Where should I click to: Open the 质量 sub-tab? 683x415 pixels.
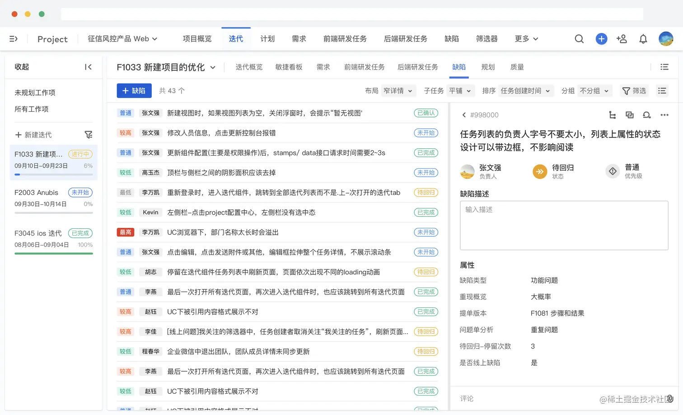coord(517,67)
